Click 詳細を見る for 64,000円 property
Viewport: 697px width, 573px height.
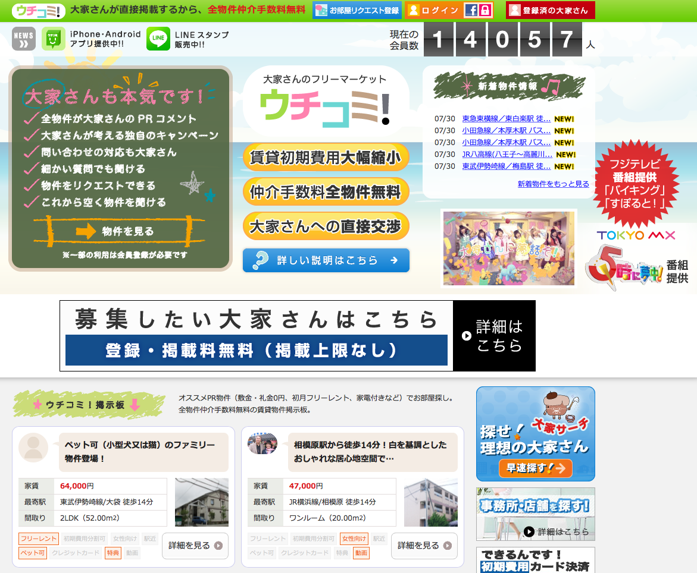[195, 546]
